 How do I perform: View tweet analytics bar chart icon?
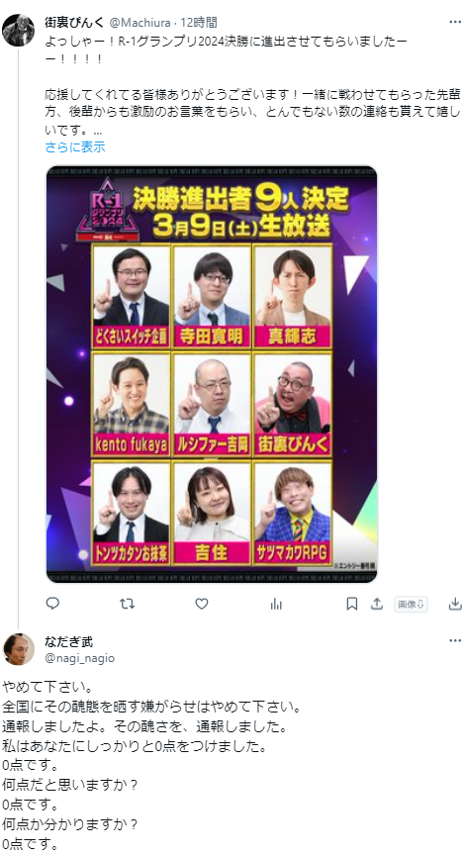276,604
